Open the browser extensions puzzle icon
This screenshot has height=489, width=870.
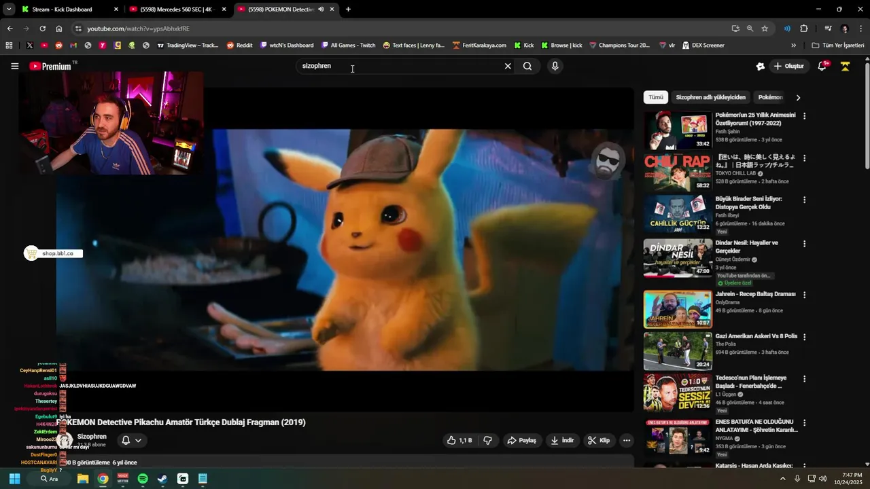pyautogui.click(x=804, y=29)
